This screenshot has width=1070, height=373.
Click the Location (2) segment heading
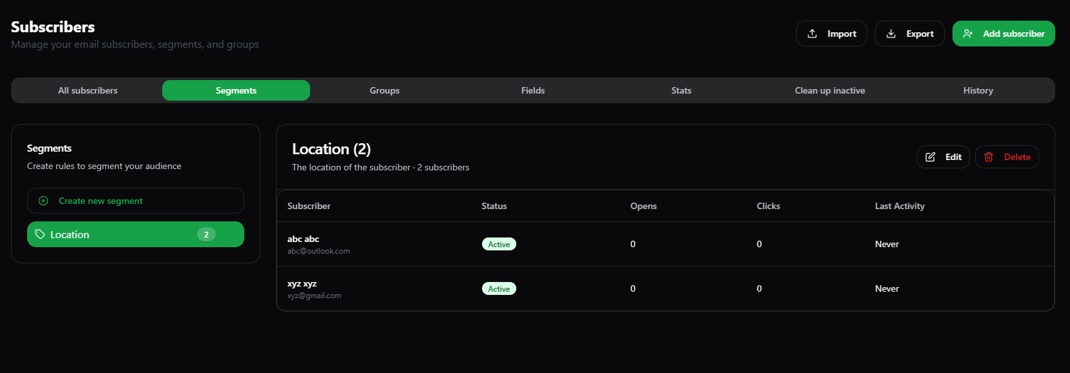[x=331, y=149]
